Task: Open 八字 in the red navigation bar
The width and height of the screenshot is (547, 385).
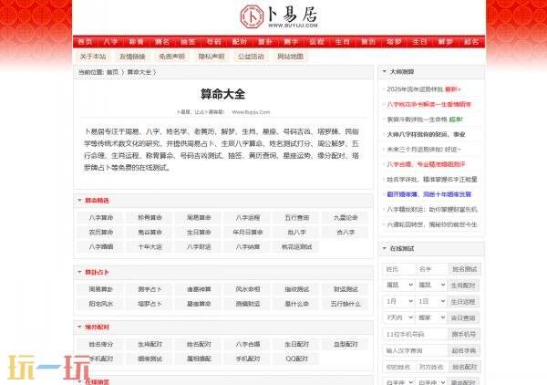Action: (x=110, y=42)
